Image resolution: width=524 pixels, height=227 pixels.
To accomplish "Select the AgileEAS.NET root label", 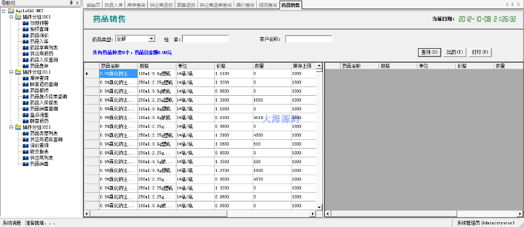I will 29,10.
